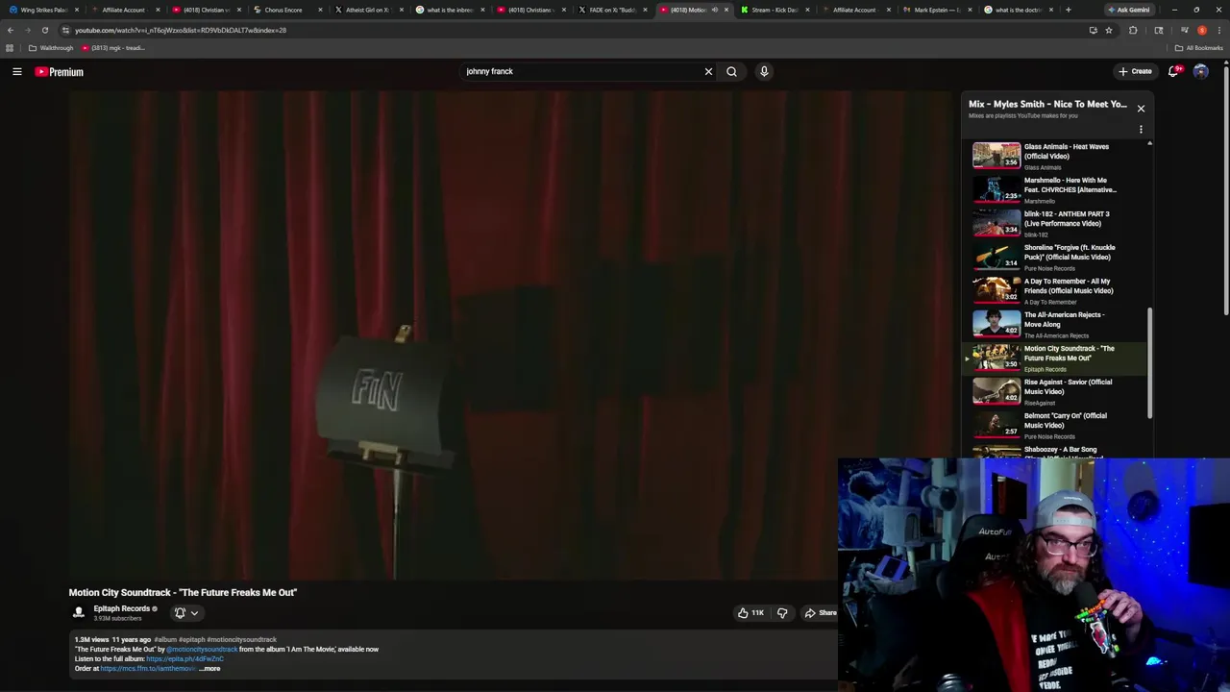Start voice search with microphone icon

pos(764,71)
